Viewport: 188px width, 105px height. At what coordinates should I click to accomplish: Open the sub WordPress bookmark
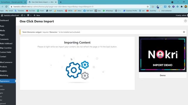pos(142,11)
